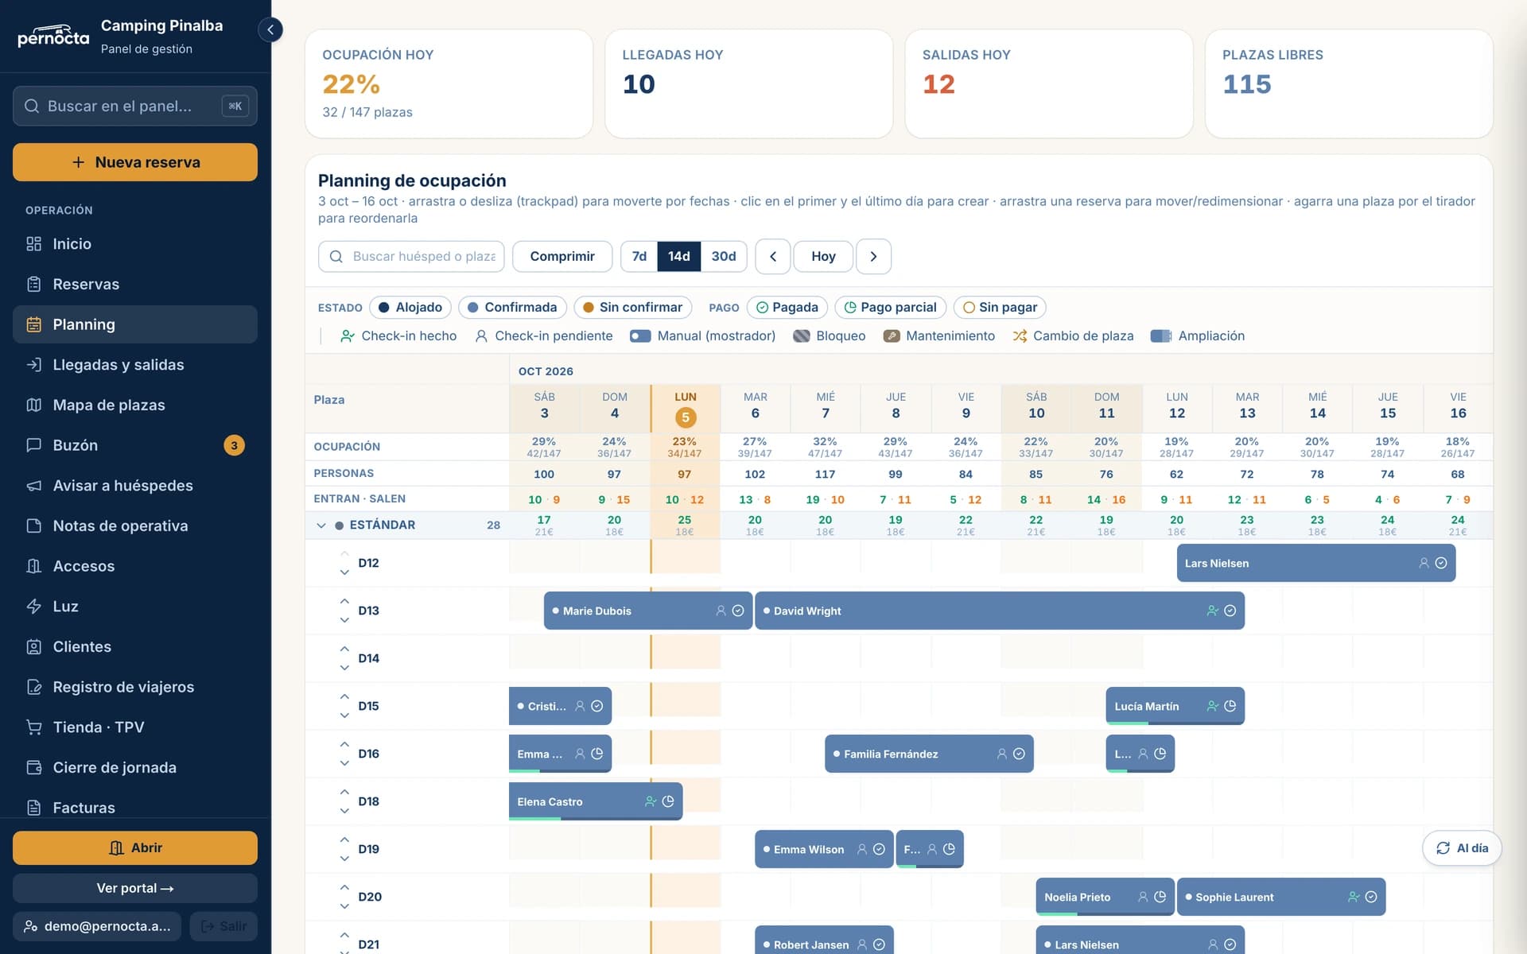Go to the previous date range arrow
Image resolution: width=1527 pixels, height=954 pixels.
pyautogui.click(x=772, y=256)
